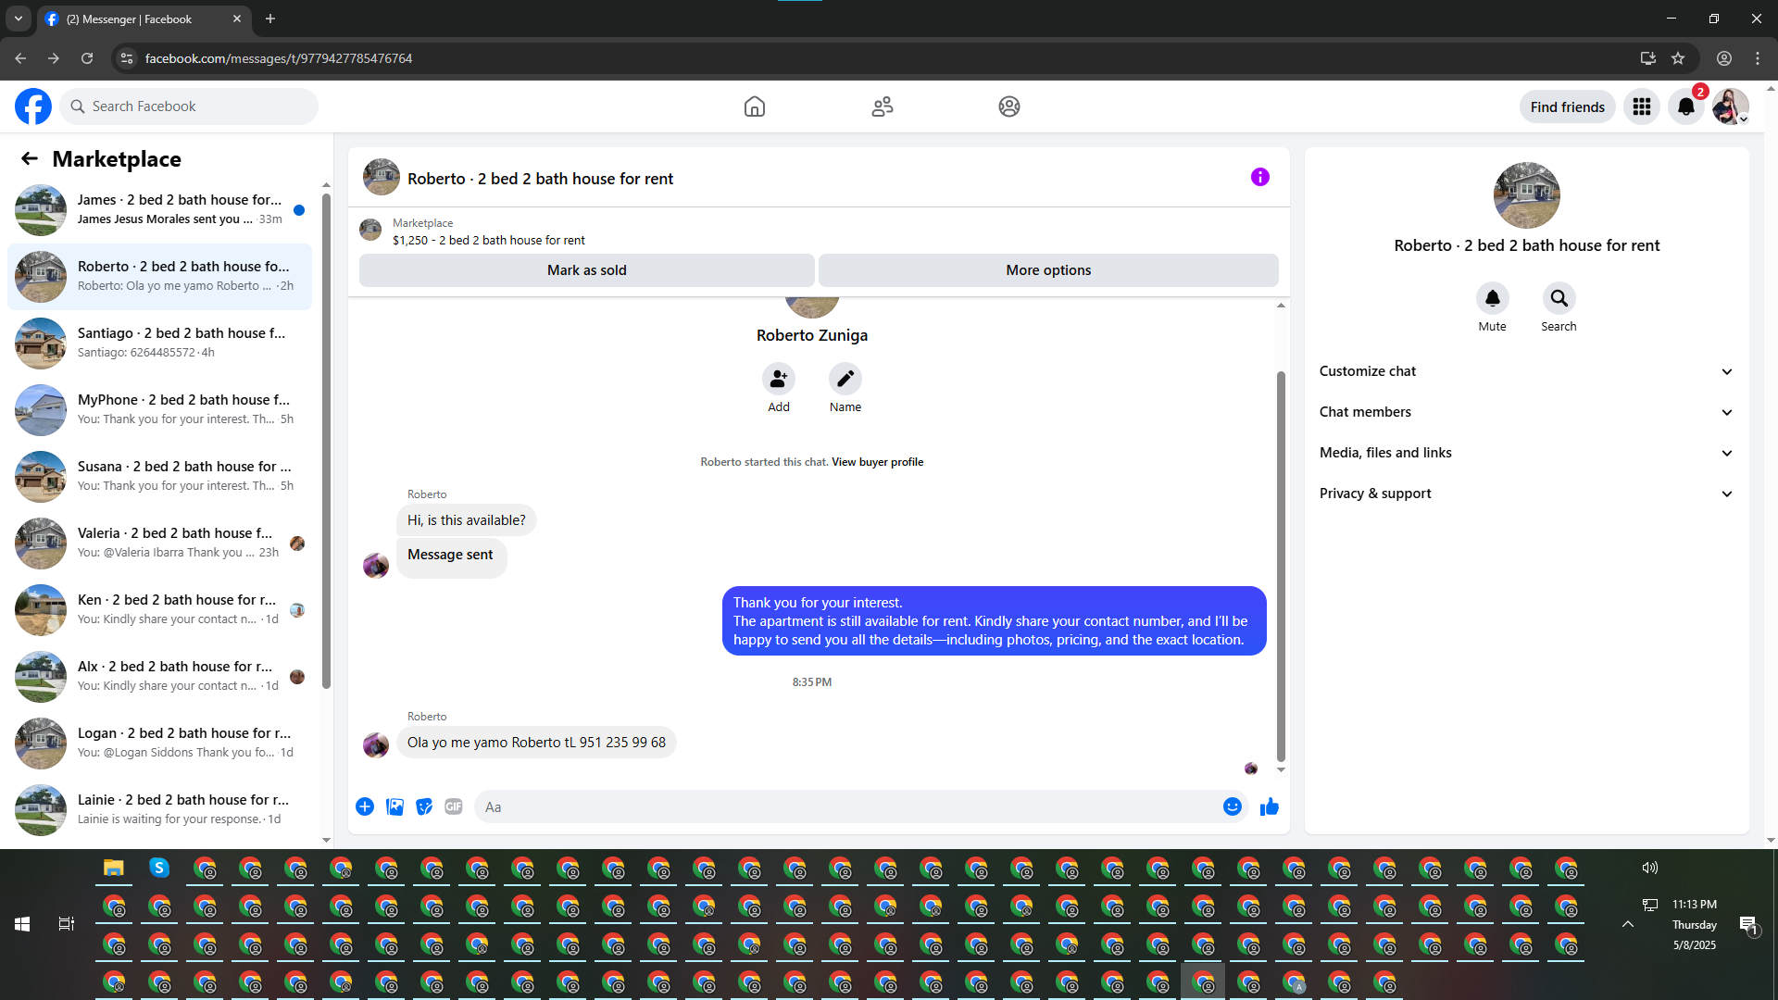The image size is (1778, 1000).
Task: Open Susana conversation in the list
Action: tap(159, 477)
